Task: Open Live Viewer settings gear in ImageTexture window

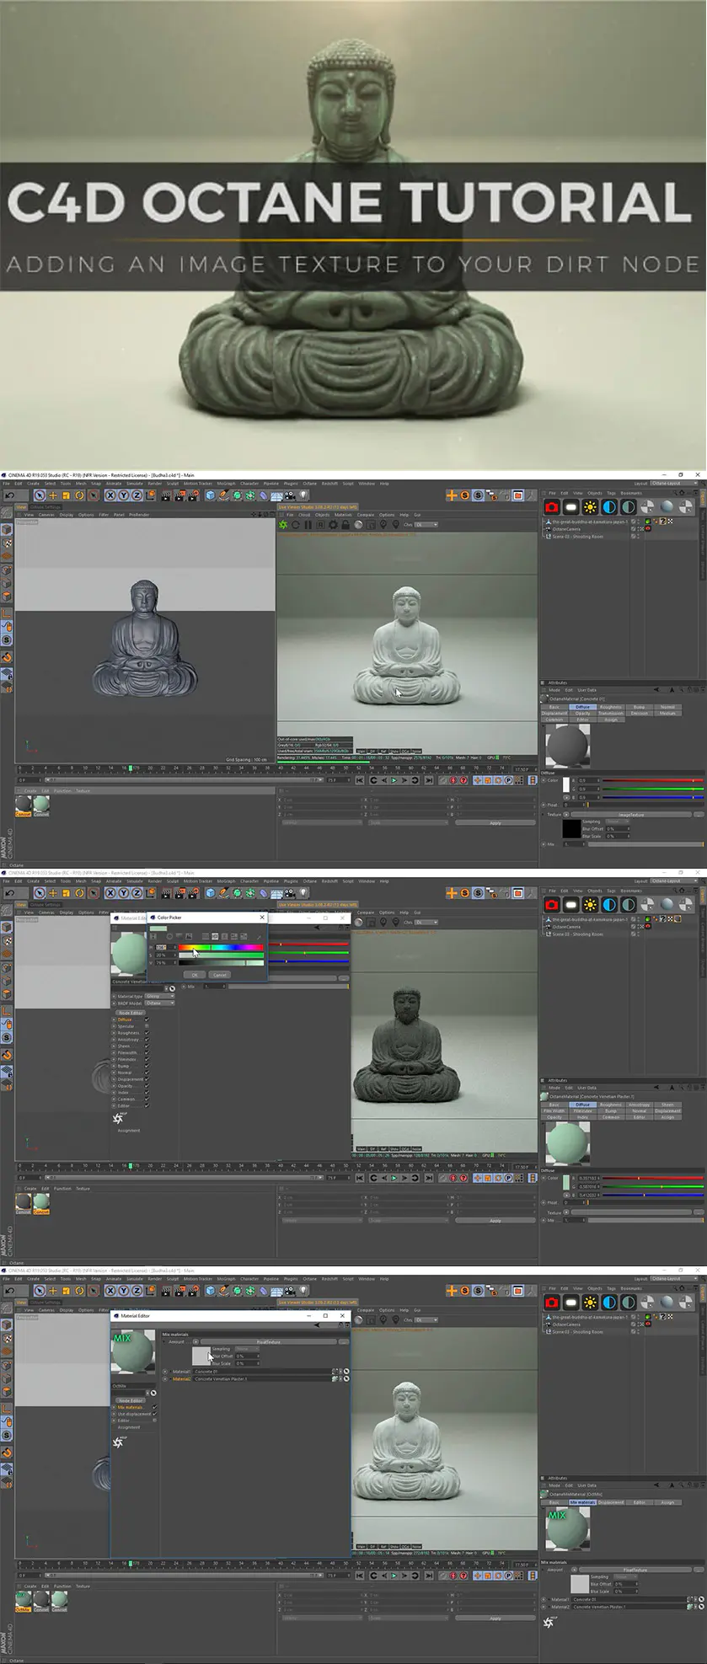Action: [333, 525]
